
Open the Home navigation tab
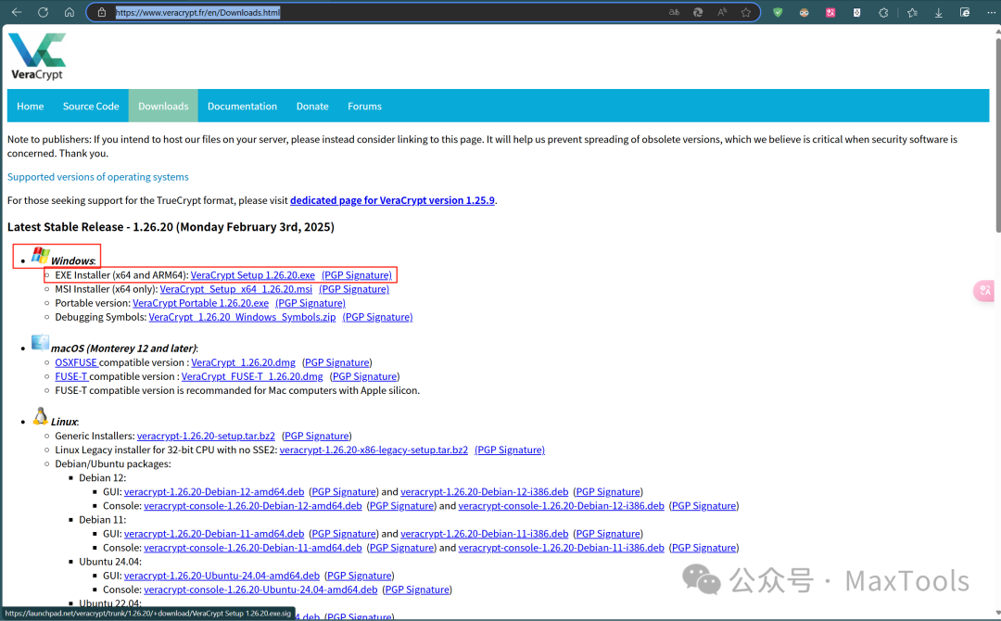[x=30, y=106]
